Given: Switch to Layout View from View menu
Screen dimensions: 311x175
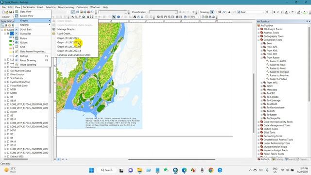Looking at the screenshot, I should click(27, 16).
